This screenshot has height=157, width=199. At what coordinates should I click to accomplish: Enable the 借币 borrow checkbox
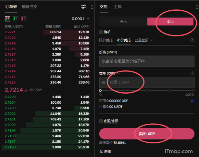coord(101,32)
